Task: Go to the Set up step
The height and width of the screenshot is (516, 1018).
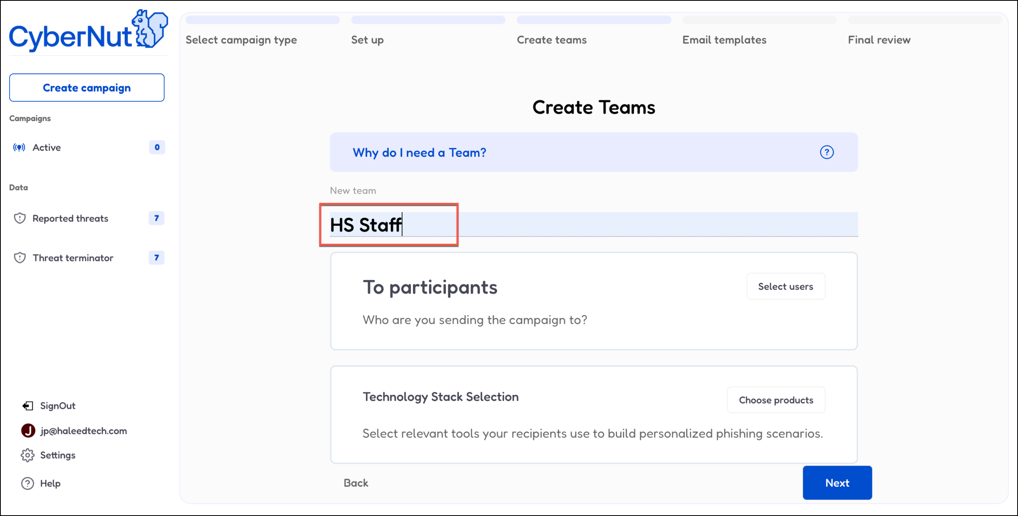Action: [x=367, y=40]
